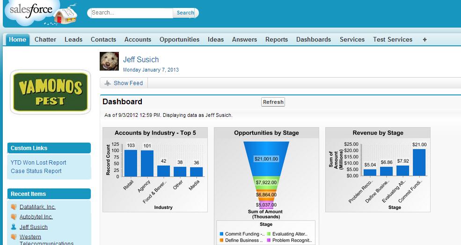Open Jeff Susich profile photo

click(109, 61)
